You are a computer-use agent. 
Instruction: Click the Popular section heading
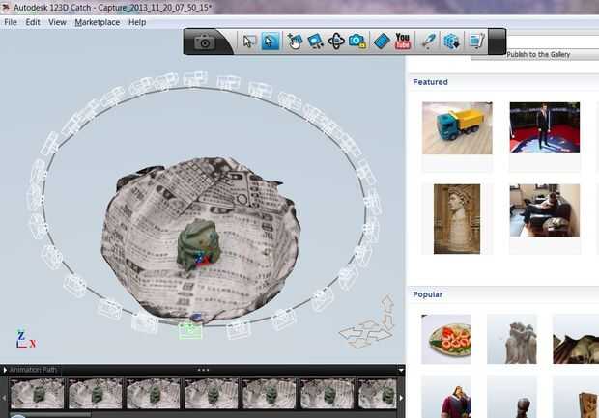pos(428,294)
